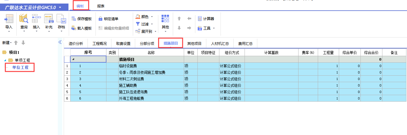Open the 造价分析 tab
Viewport: 407px width, 135px height.
tap(76, 43)
